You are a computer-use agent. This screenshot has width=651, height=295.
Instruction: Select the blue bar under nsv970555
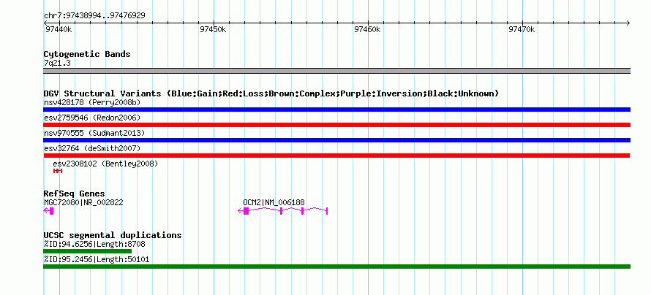[x=336, y=140]
